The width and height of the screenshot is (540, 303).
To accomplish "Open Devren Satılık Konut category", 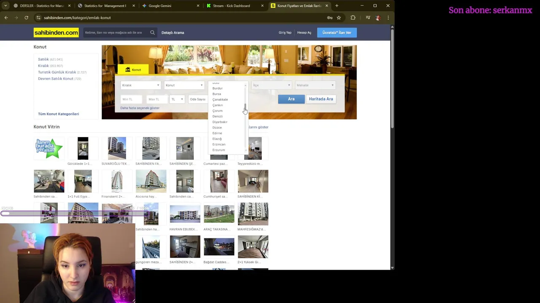I will pos(56,79).
